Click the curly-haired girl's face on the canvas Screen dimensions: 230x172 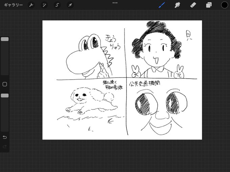pos(156,50)
